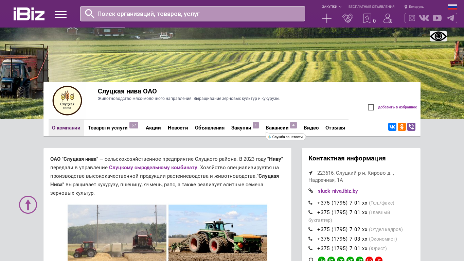Click the iBiz logo
The width and height of the screenshot is (464, 261).
(x=29, y=14)
